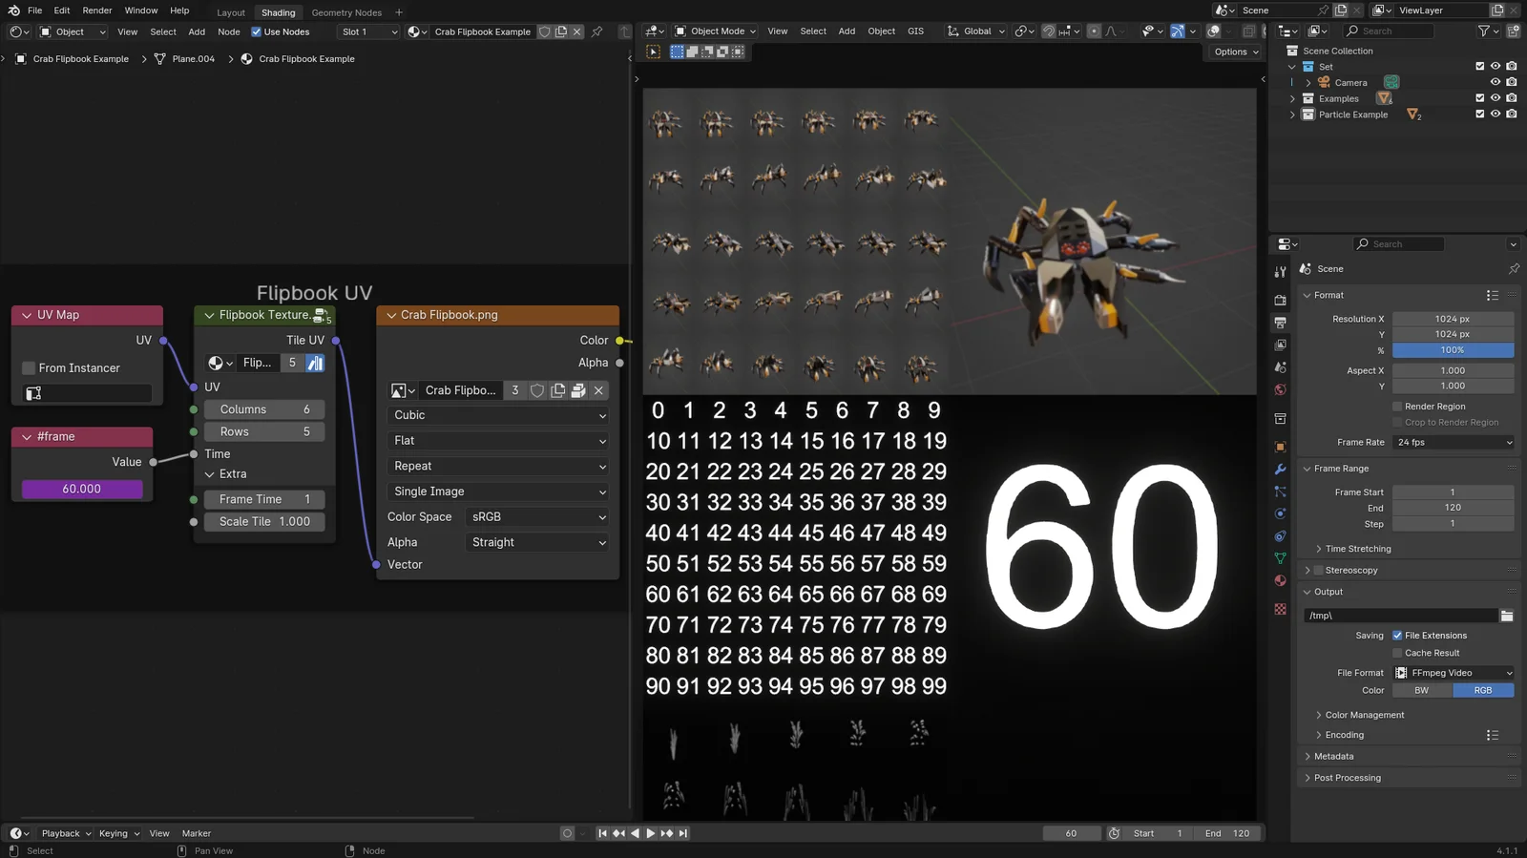Click the fake user shield on the image
Viewport: 1527px width, 858px height.
[537, 390]
